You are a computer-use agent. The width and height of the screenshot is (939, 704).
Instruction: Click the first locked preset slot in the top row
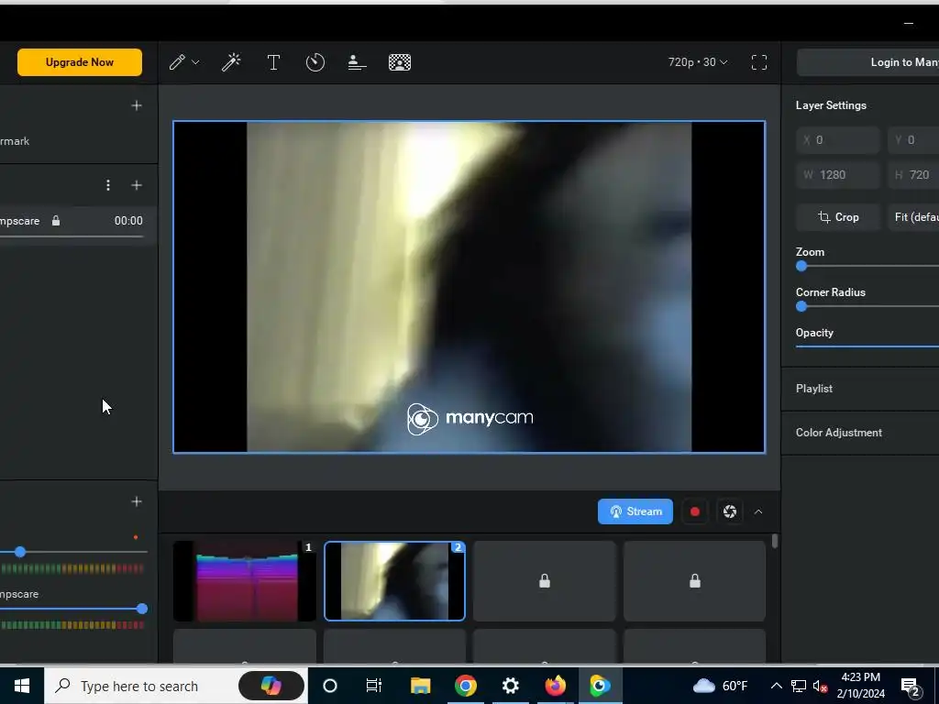(x=545, y=580)
